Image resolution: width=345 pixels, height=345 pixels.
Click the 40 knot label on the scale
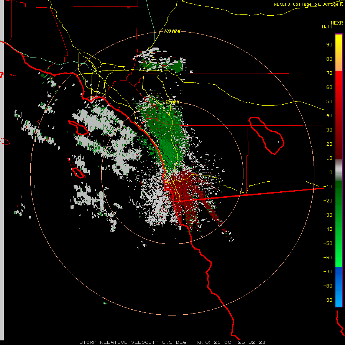tap(329, 115)
